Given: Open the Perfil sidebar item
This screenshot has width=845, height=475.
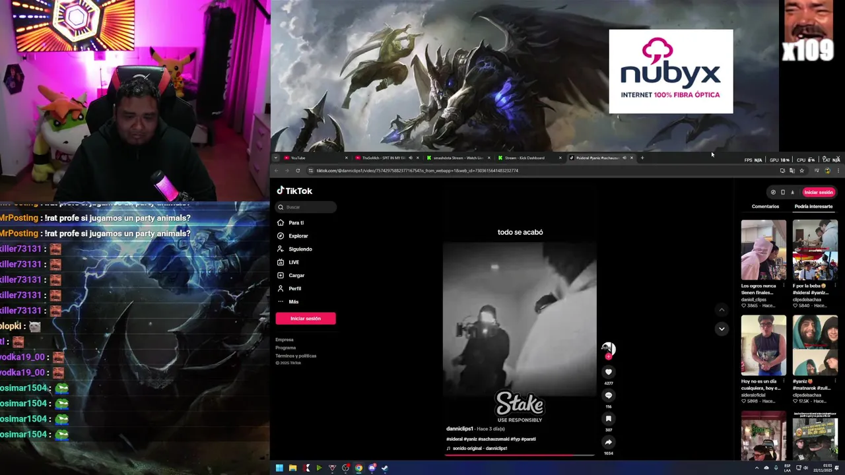Looking at the screenshot, I should [290, 289].
